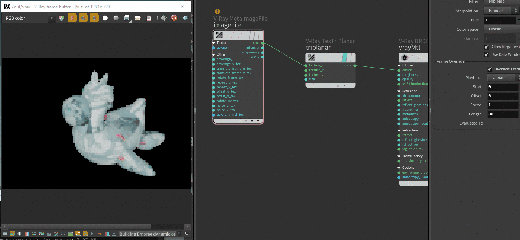520x240 pixels.
Task: Click the triplanar texture_x input connector
Action: click(x=306, y=65)
